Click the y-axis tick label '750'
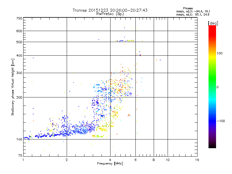Viewport: 232px width, 174px height. pos(19,18)
